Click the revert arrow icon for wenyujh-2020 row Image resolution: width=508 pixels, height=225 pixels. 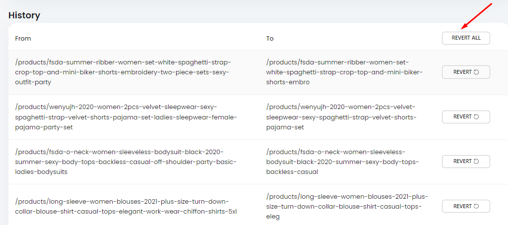pos(476,117)
